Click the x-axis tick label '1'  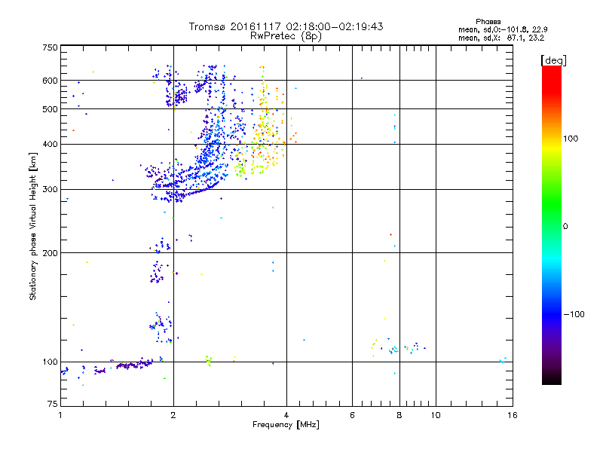tap(60, 415)
